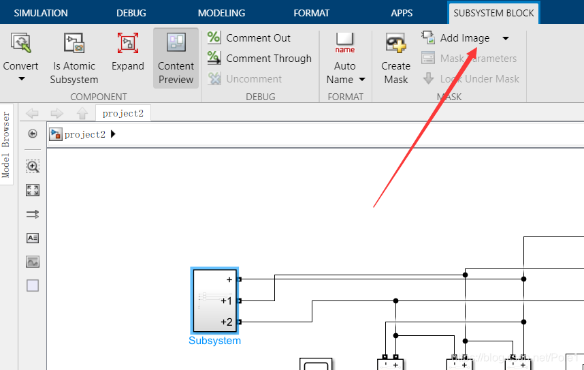Click the Mask Parameters icon
The height and width of the screenshot is (370, 584).
428,58
